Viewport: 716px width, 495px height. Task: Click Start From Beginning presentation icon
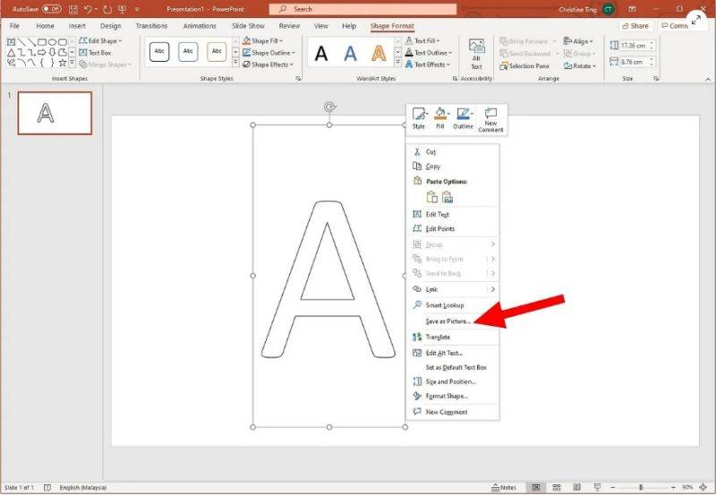123,9
